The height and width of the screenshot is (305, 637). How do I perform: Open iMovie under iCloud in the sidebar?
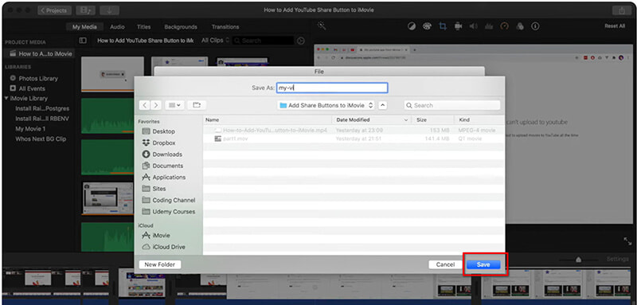tap(156, 235)
